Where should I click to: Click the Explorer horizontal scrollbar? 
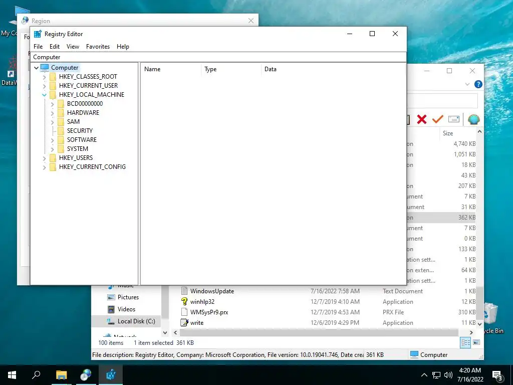[x=319, y=333]
